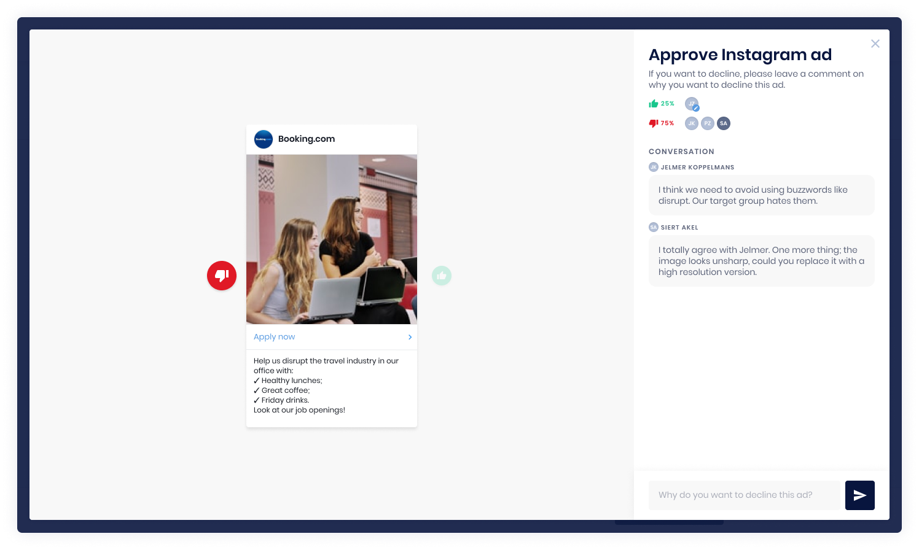
Task: Click the JK avatar in the decliners row
Action: click(x=692, y=123)
